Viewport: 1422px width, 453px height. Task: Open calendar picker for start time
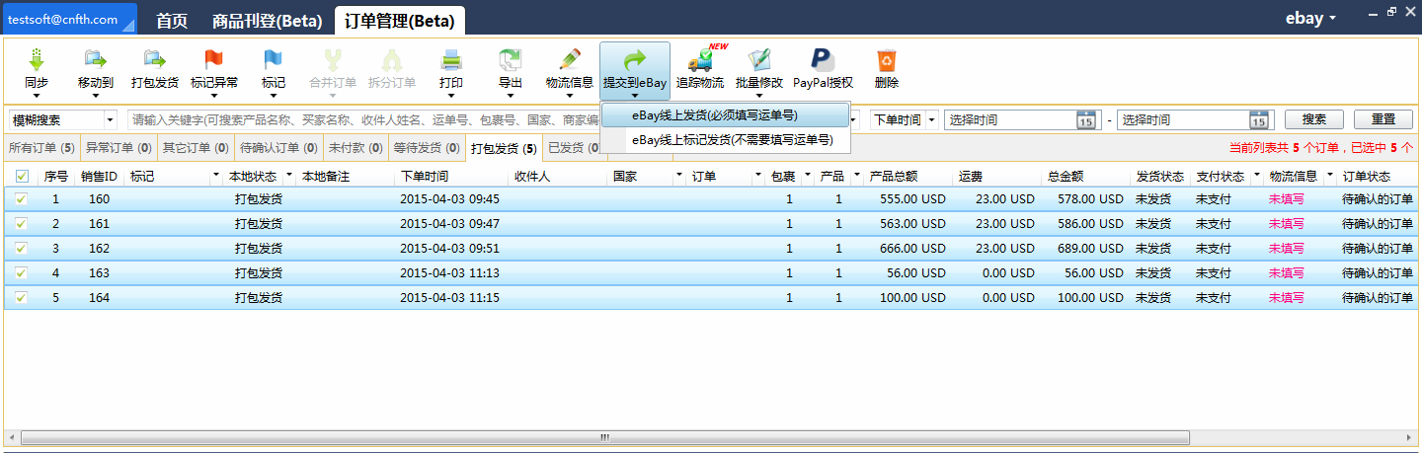pos(1085,119)
